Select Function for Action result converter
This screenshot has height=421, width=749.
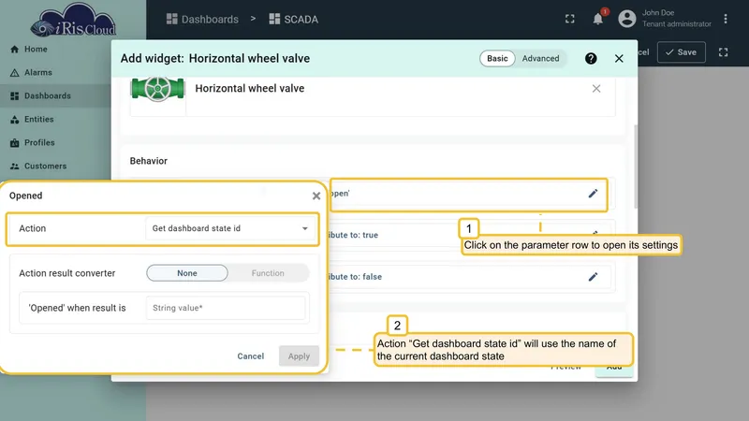click(268, 273)
